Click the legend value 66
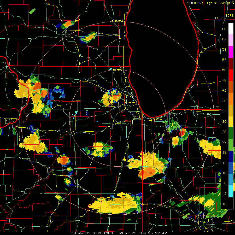The width and height of the screenshot is (235, 235). pyautogui.click(x=224, y=29)
